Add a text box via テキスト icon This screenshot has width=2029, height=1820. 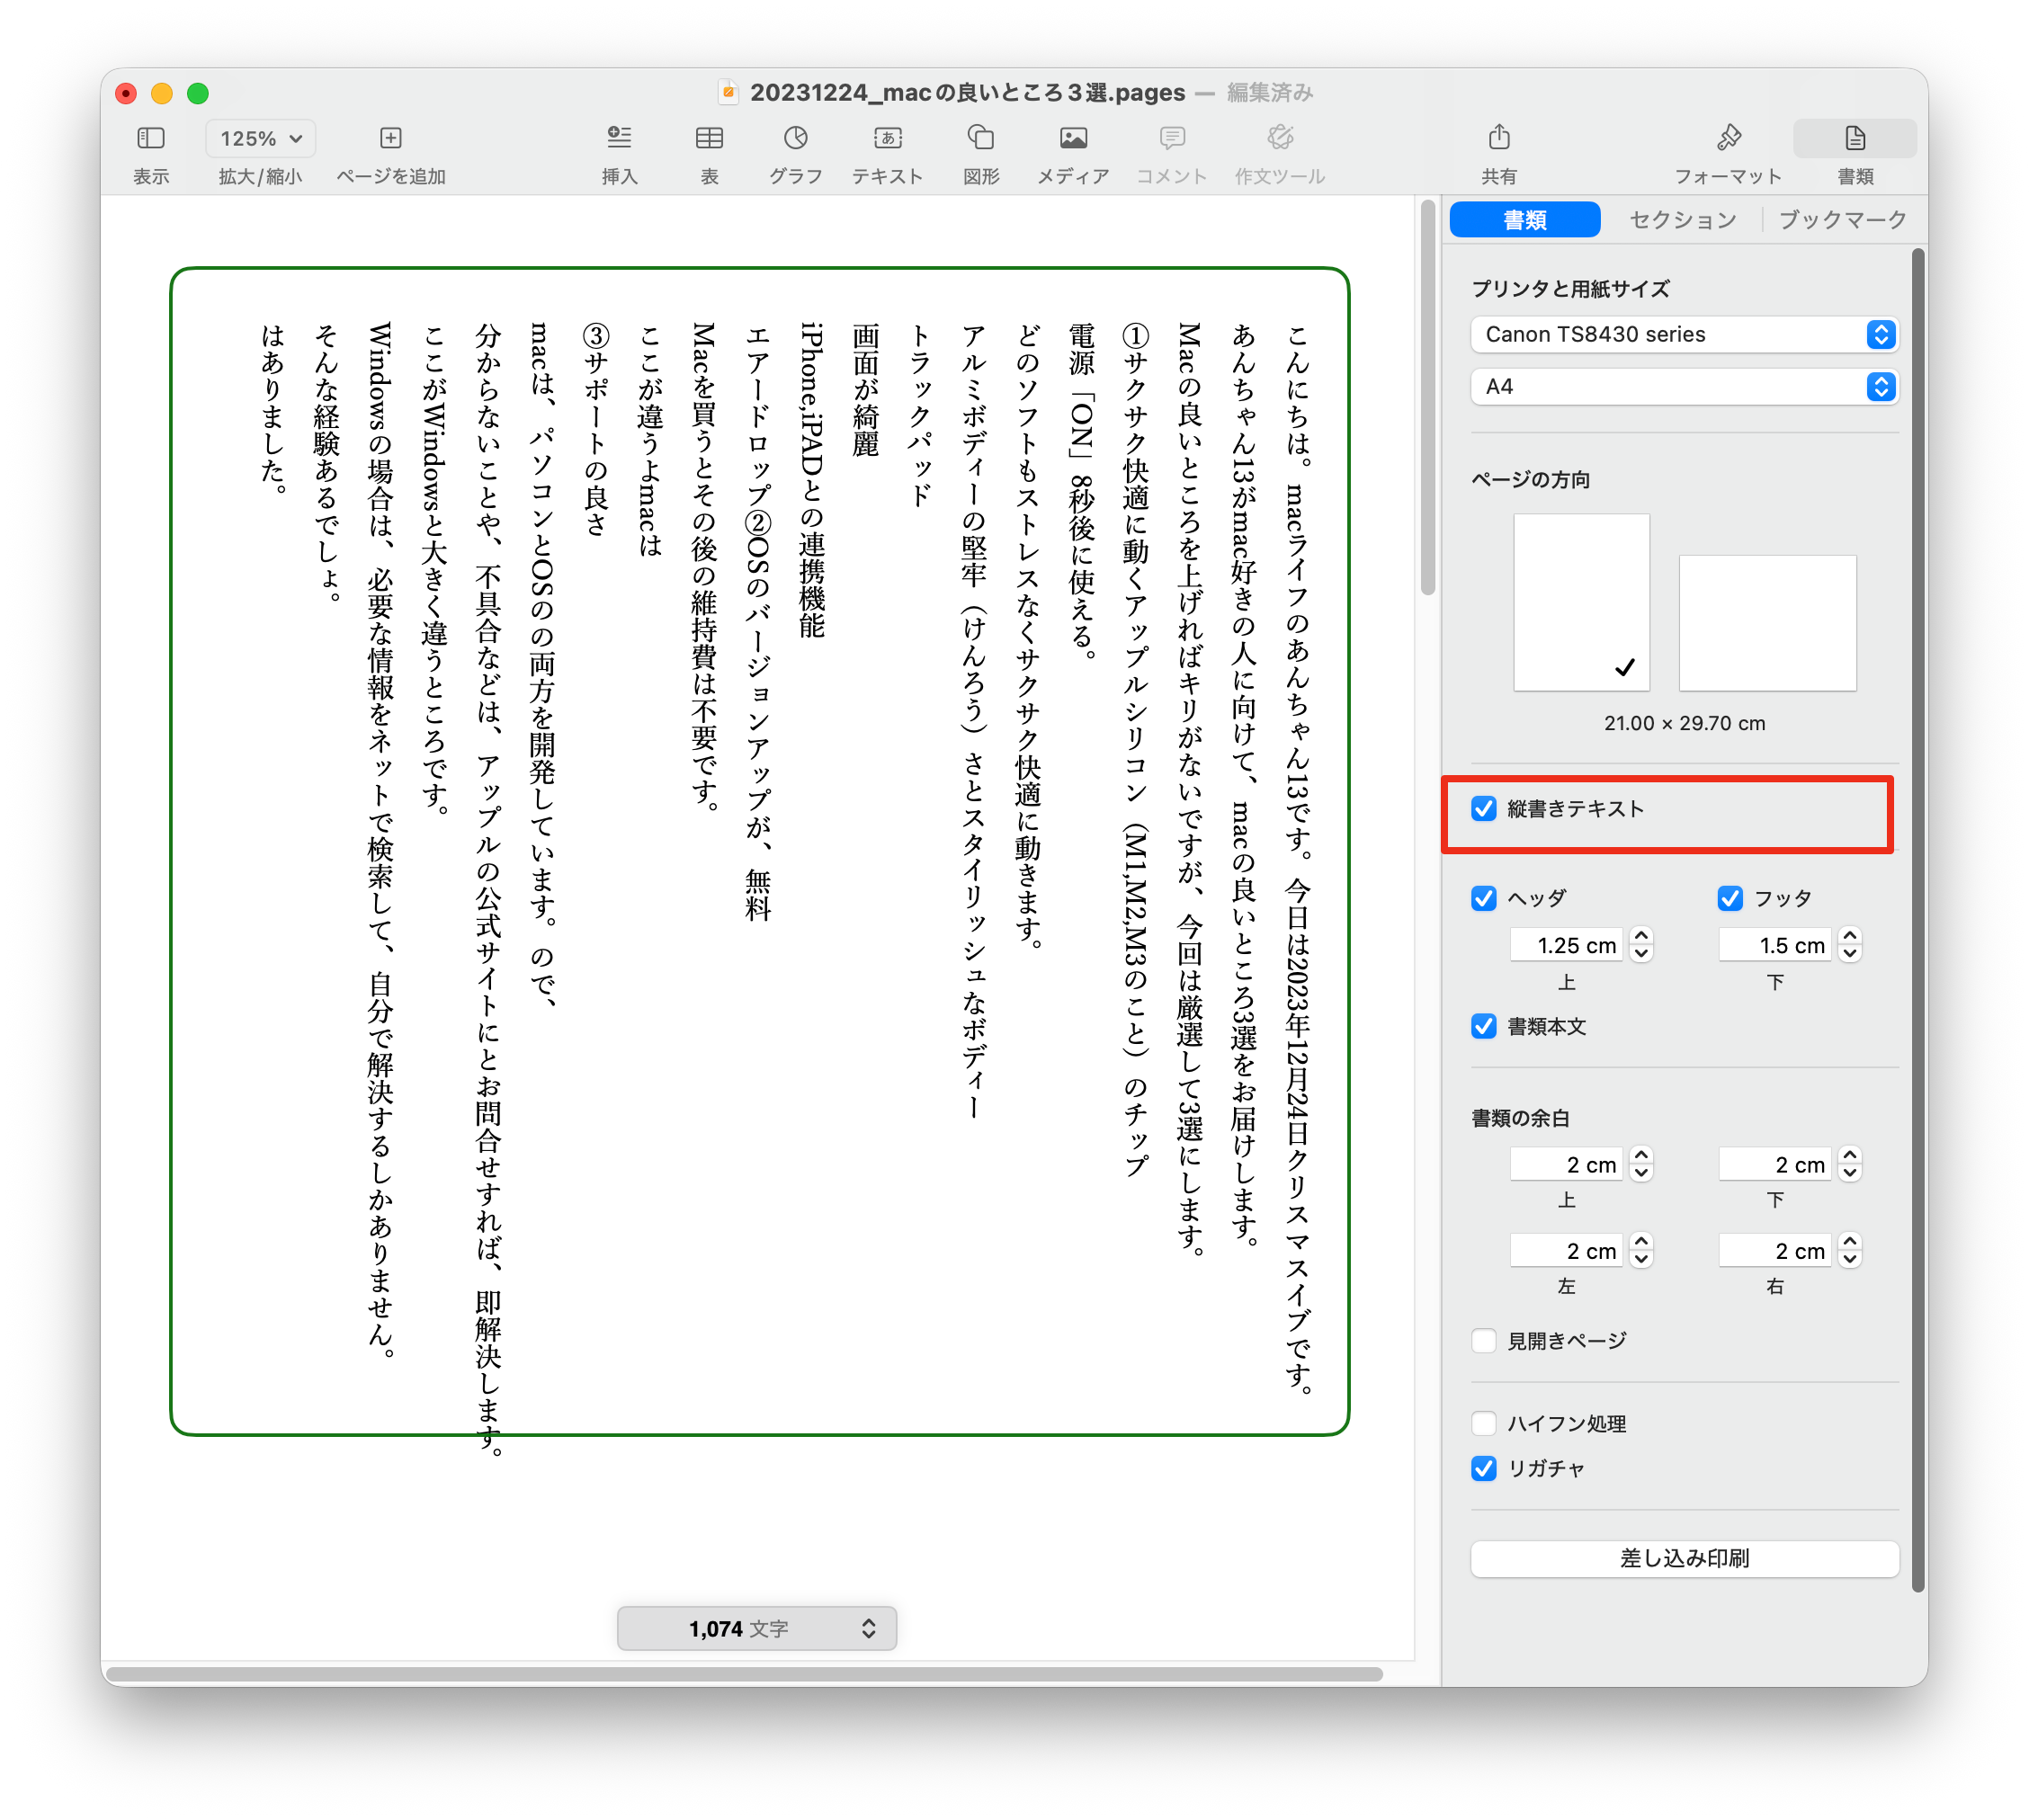point(887,138)
